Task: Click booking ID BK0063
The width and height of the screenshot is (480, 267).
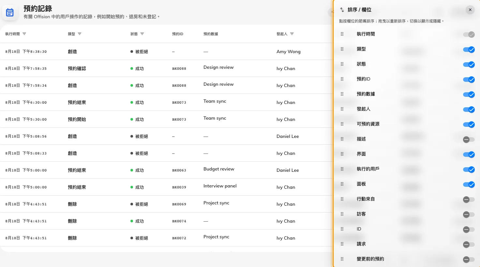Action: point(179,170)
